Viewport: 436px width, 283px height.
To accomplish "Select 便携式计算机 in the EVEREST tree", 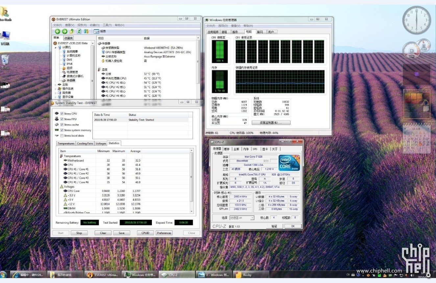I will coord(75,76).
